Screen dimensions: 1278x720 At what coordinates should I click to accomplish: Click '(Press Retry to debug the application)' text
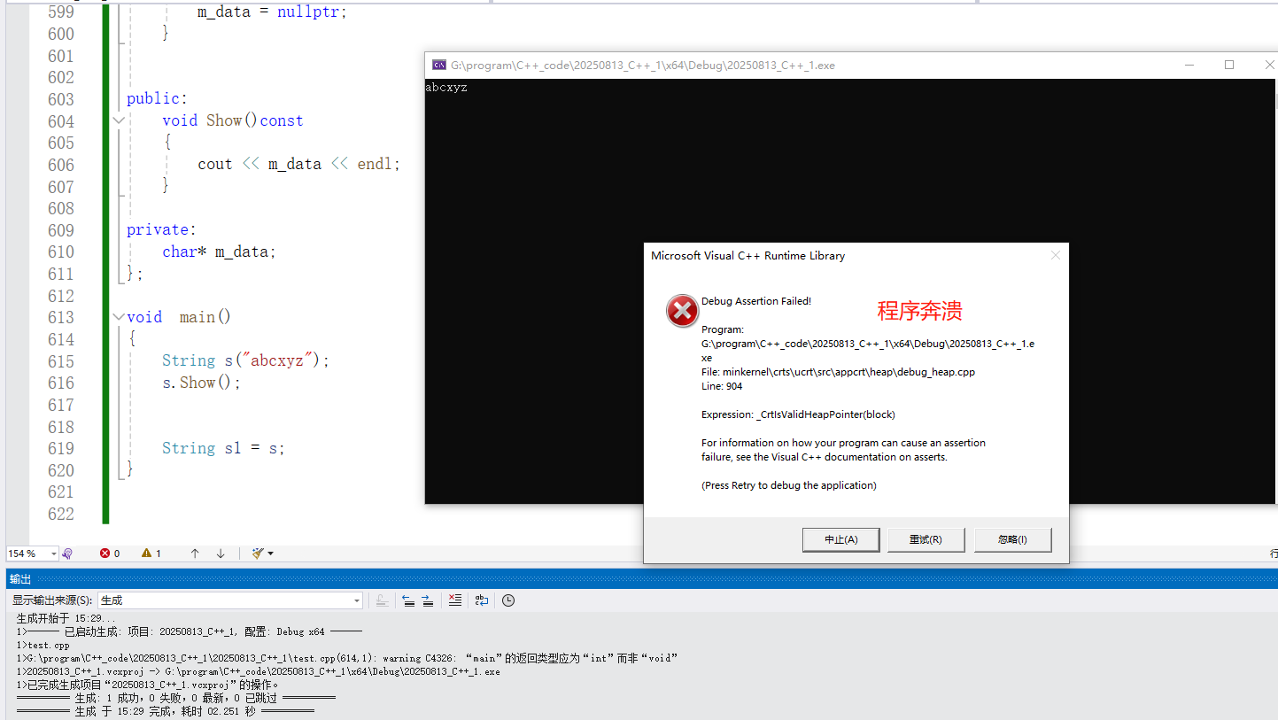coord(789,485)
